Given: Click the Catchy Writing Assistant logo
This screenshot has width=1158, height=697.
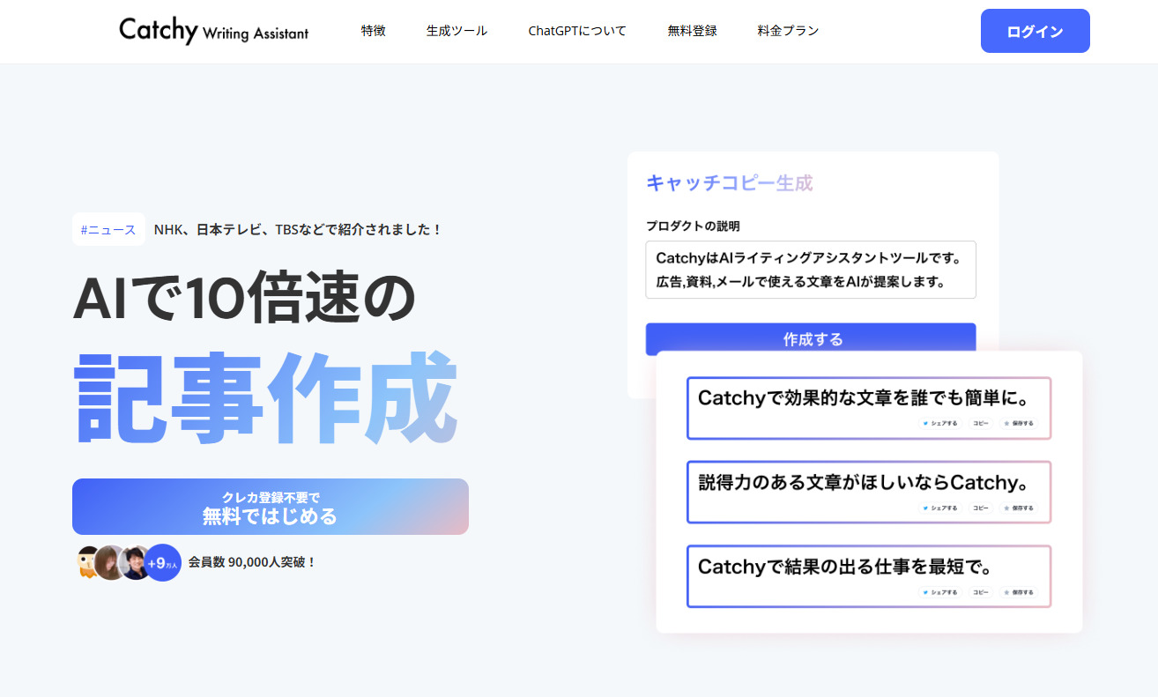Looking at the screenshot, I should tap(214, 31).
